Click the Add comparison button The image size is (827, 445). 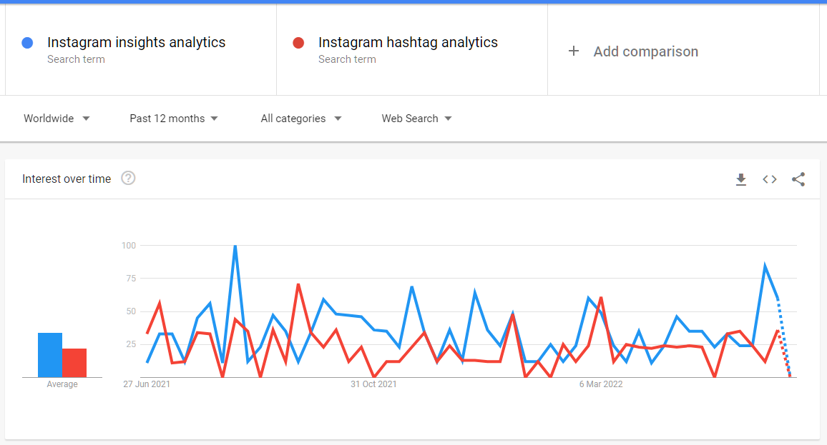(645, 51)
